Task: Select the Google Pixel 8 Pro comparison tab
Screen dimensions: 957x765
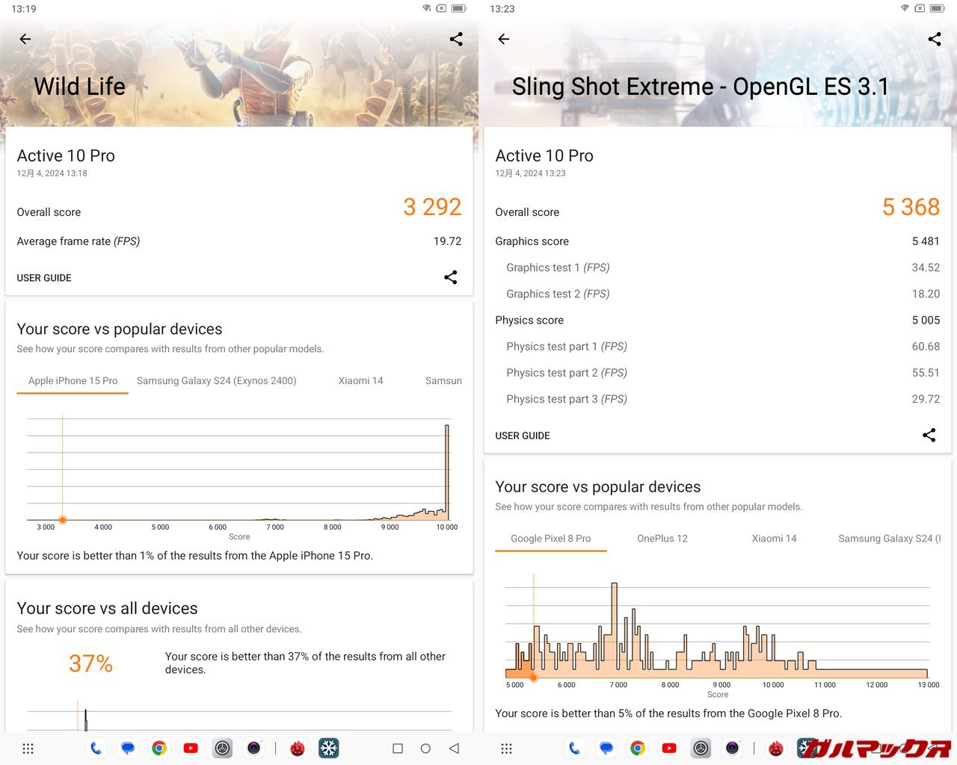Action: coord(550,538)
